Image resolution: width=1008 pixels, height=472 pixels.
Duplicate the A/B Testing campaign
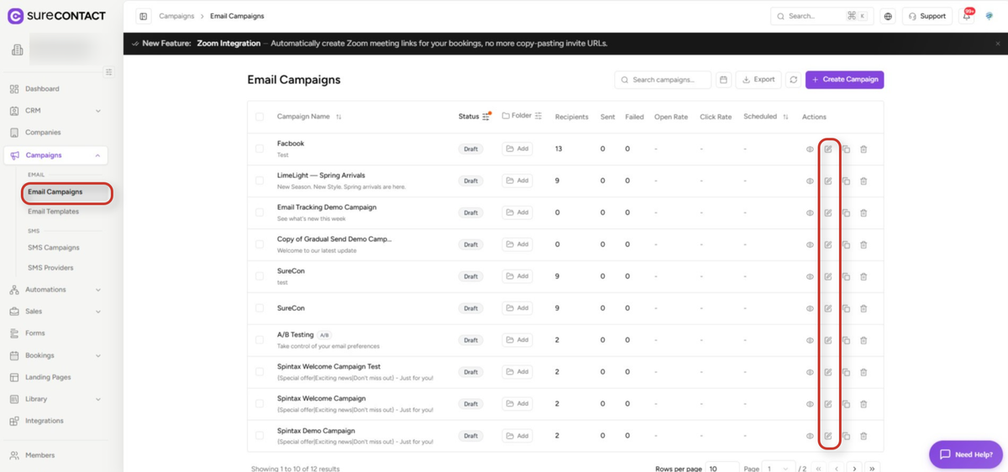pos(846,340)
